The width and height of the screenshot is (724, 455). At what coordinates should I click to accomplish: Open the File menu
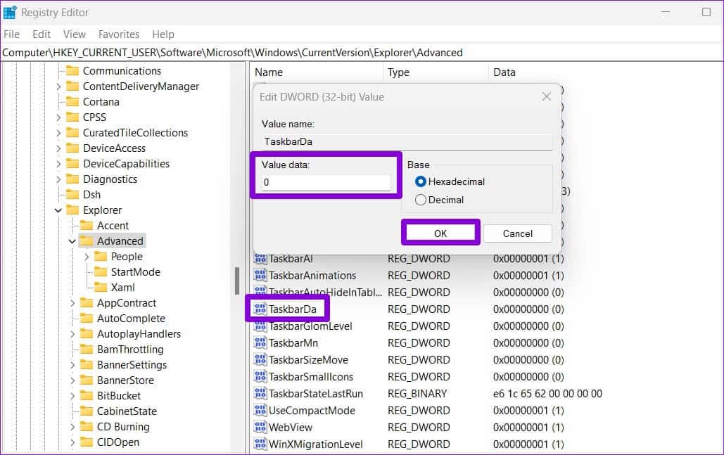click(11, 34)
